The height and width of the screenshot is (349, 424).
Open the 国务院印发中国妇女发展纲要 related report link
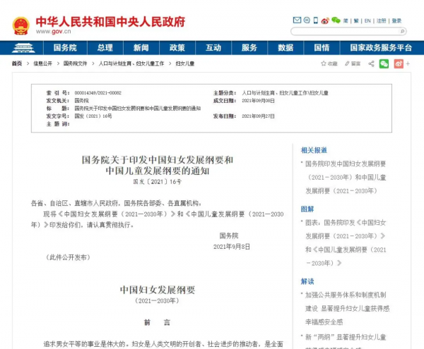pos(346,178)
